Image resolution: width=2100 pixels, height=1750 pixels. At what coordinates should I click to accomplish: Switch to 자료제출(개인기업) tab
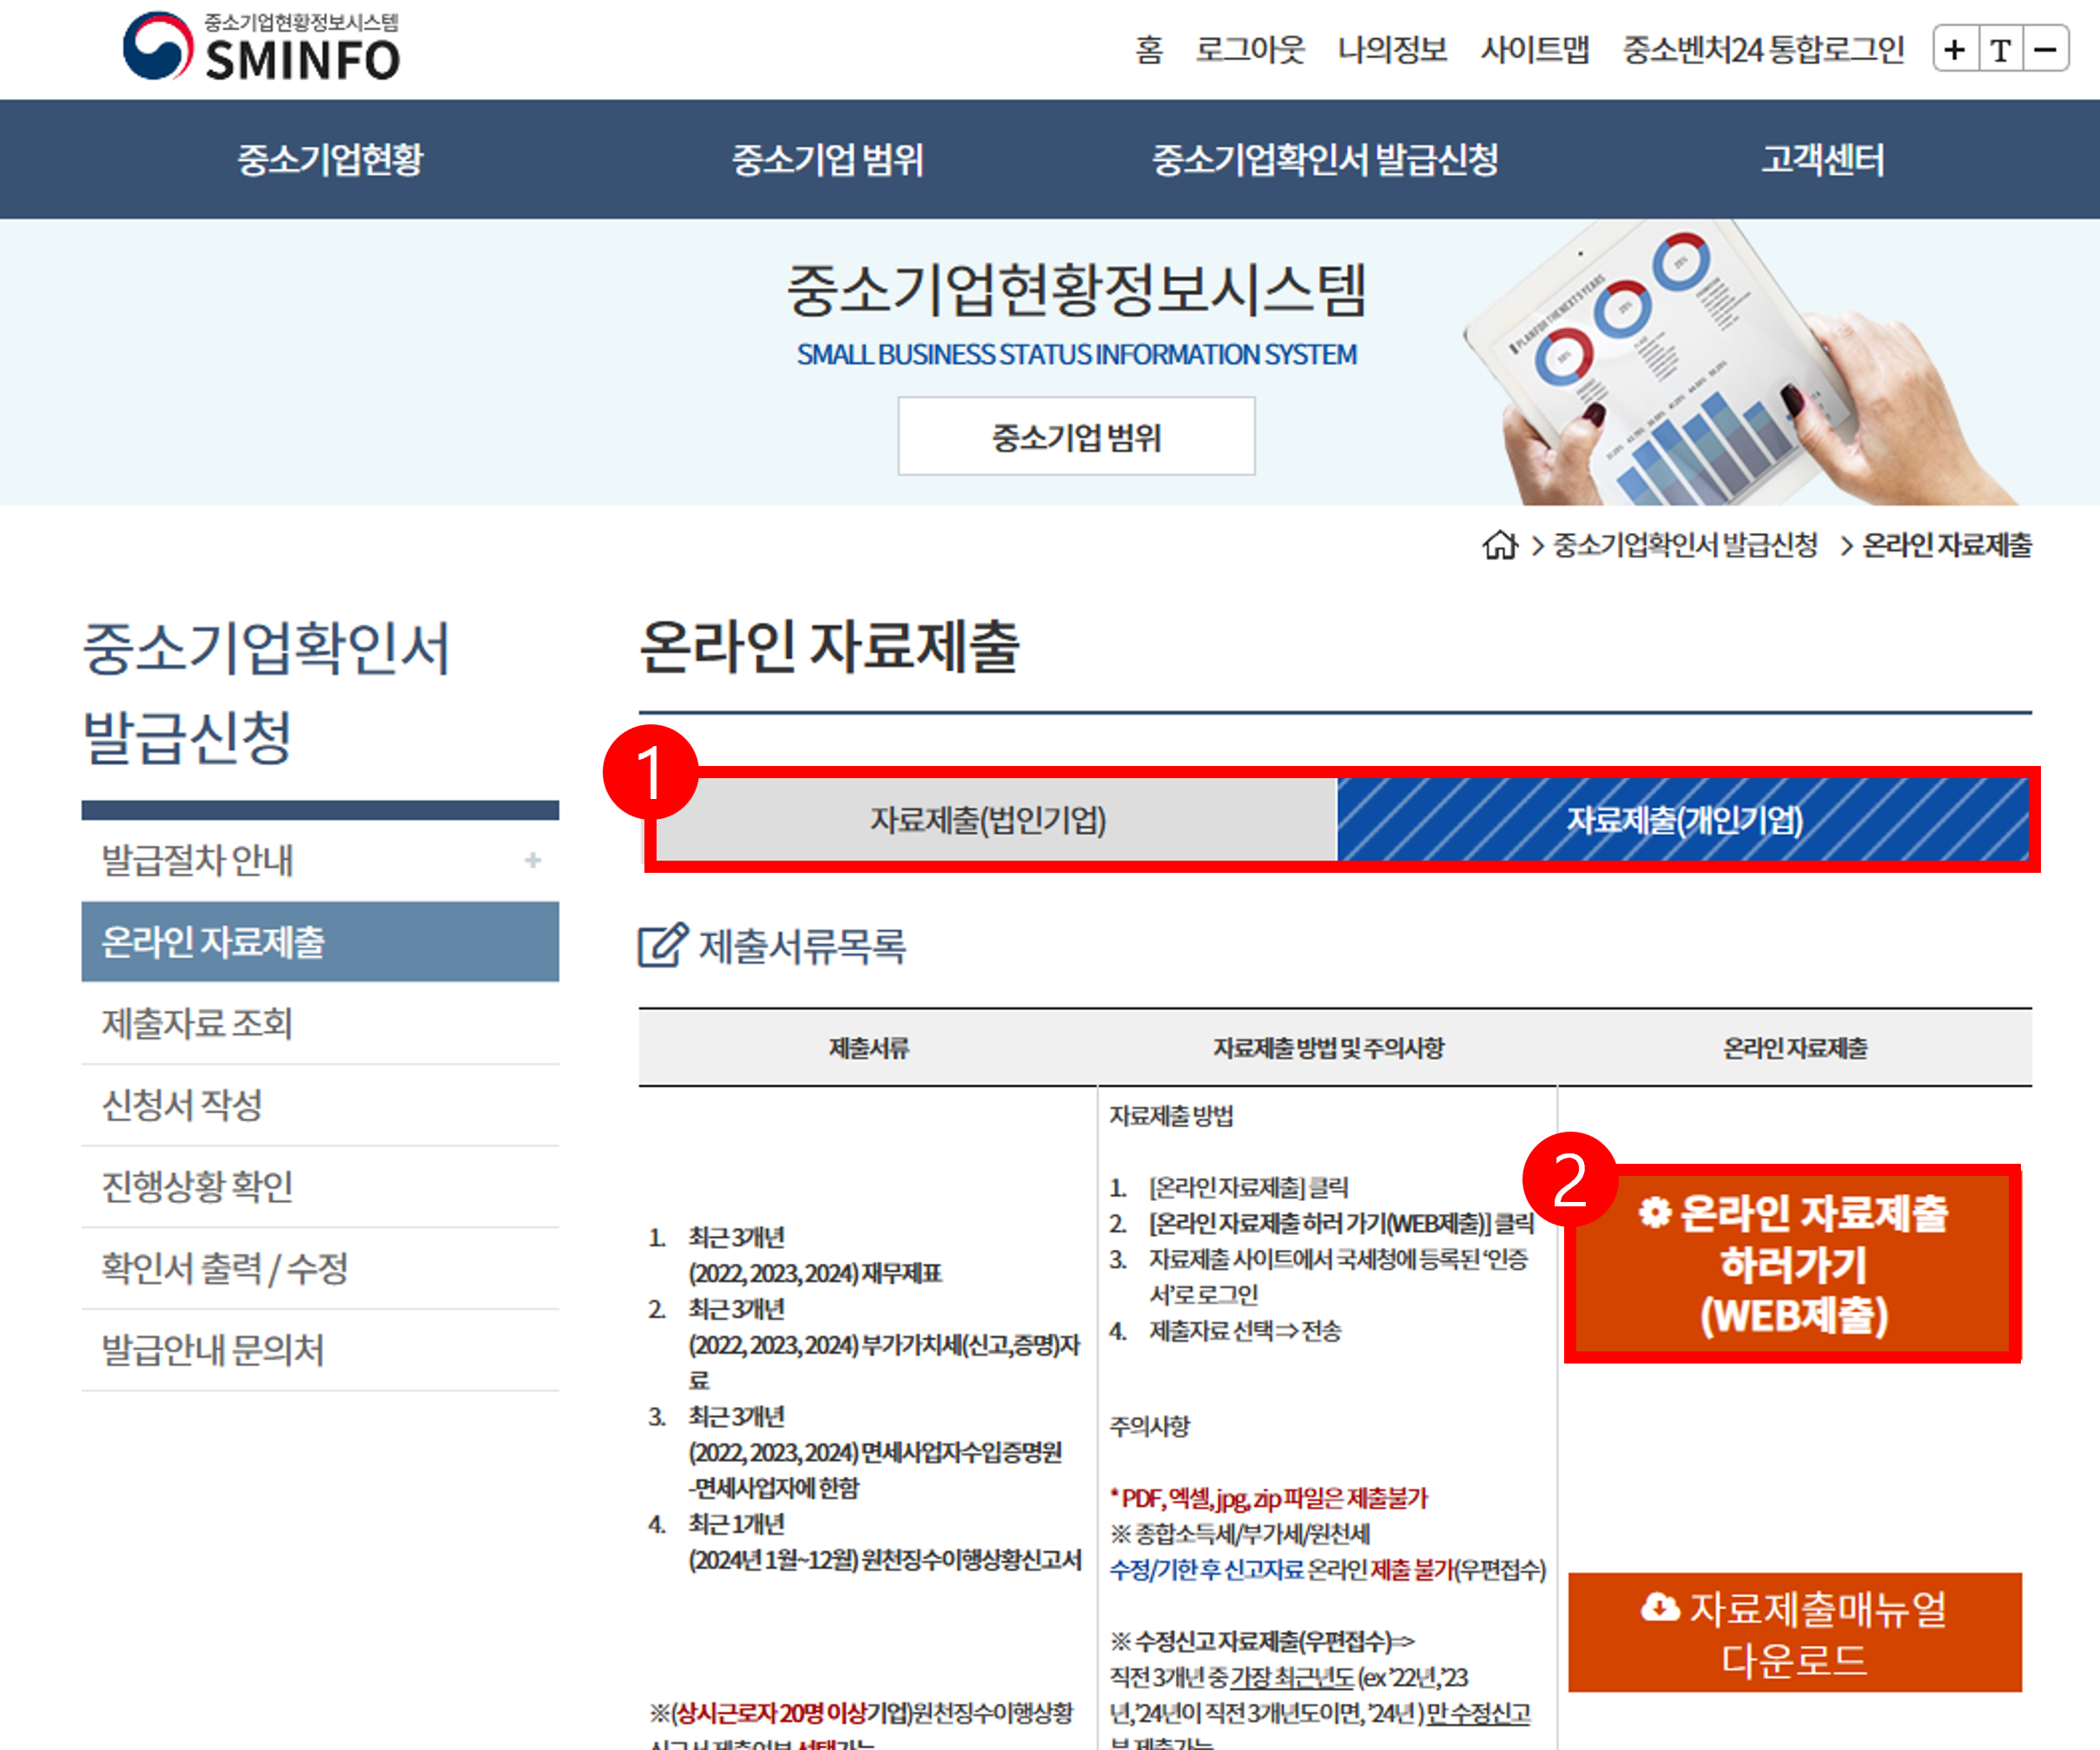click(x=1684, y=820)
